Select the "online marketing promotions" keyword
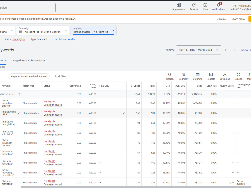Screen dimensions: 251x188 [x=8, y=173]
